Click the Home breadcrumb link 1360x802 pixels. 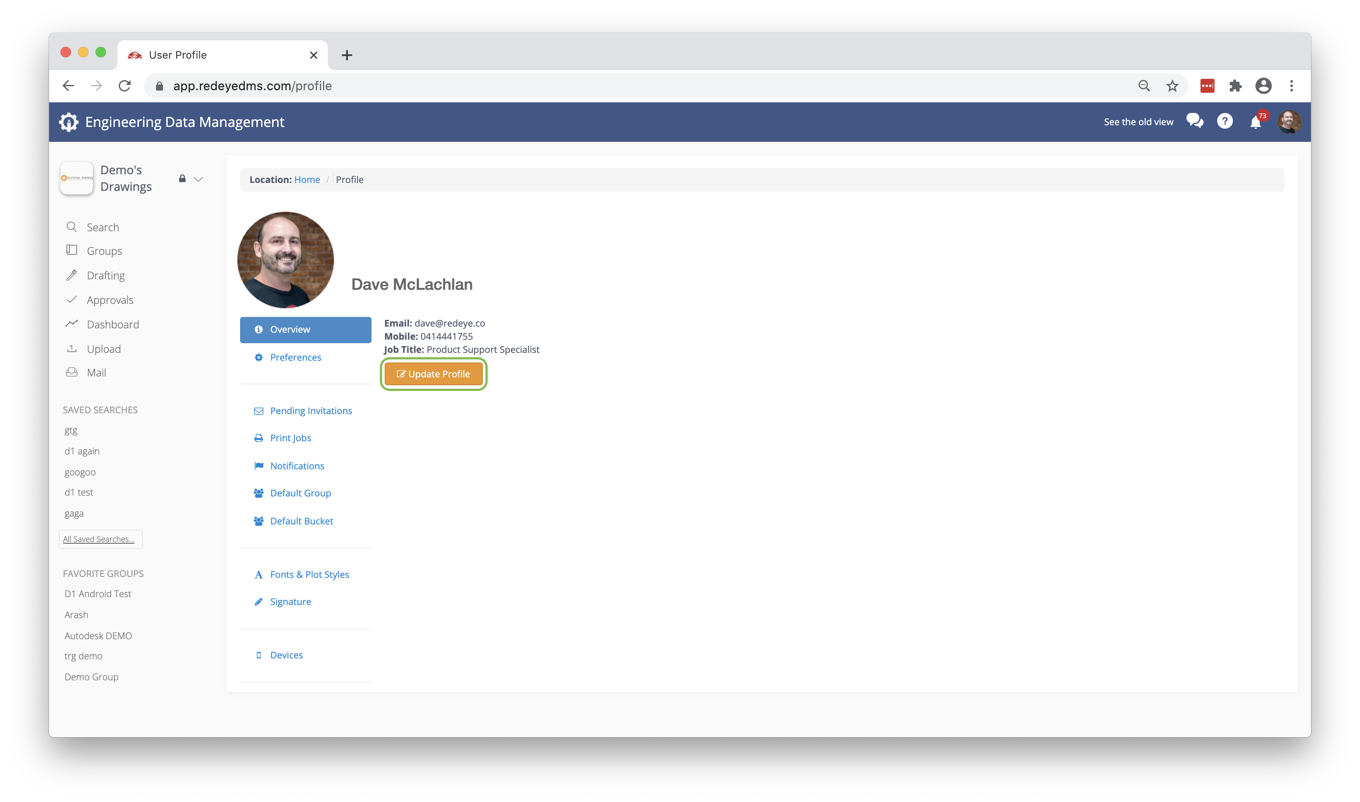pyautogui.click(x=307, y=180)
